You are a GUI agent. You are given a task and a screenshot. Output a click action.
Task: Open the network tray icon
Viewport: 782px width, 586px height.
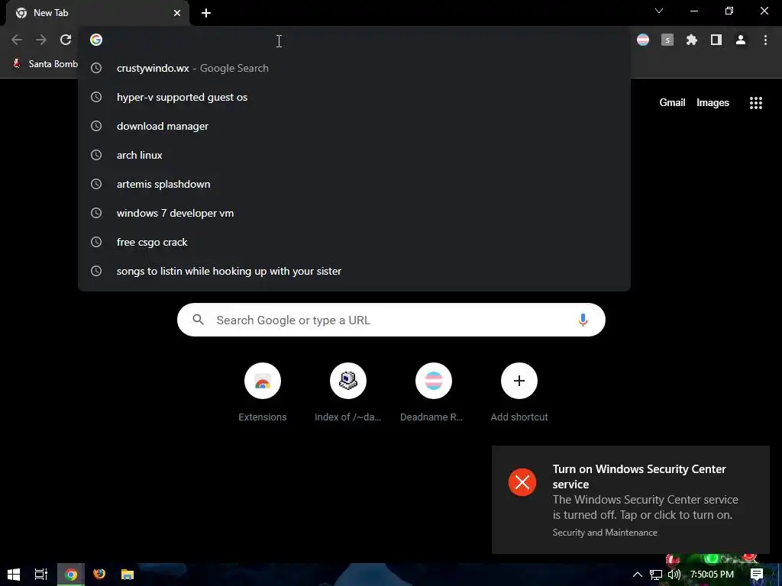(x=656, y=575)
